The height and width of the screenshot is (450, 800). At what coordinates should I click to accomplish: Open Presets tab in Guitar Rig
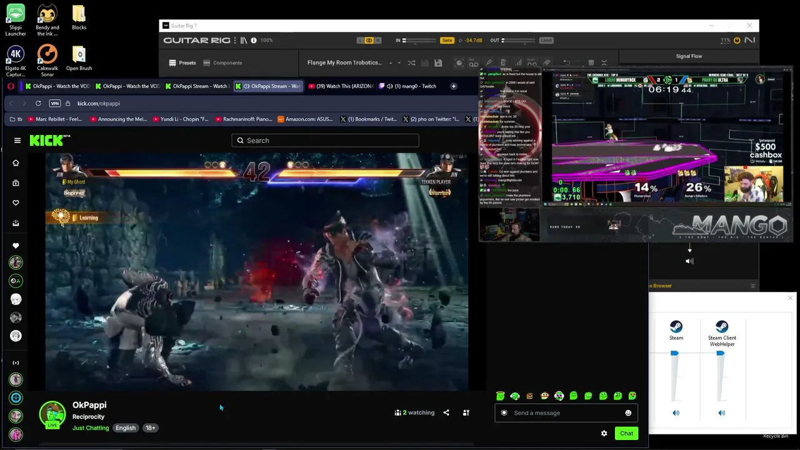(x=182, y=62)
